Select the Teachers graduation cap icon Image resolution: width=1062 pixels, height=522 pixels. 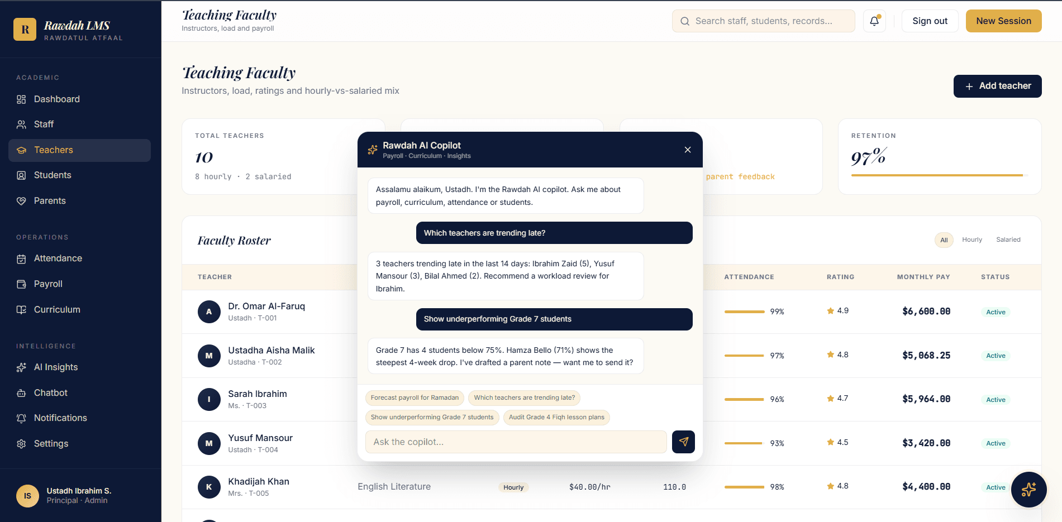click(x=21, y=150)
